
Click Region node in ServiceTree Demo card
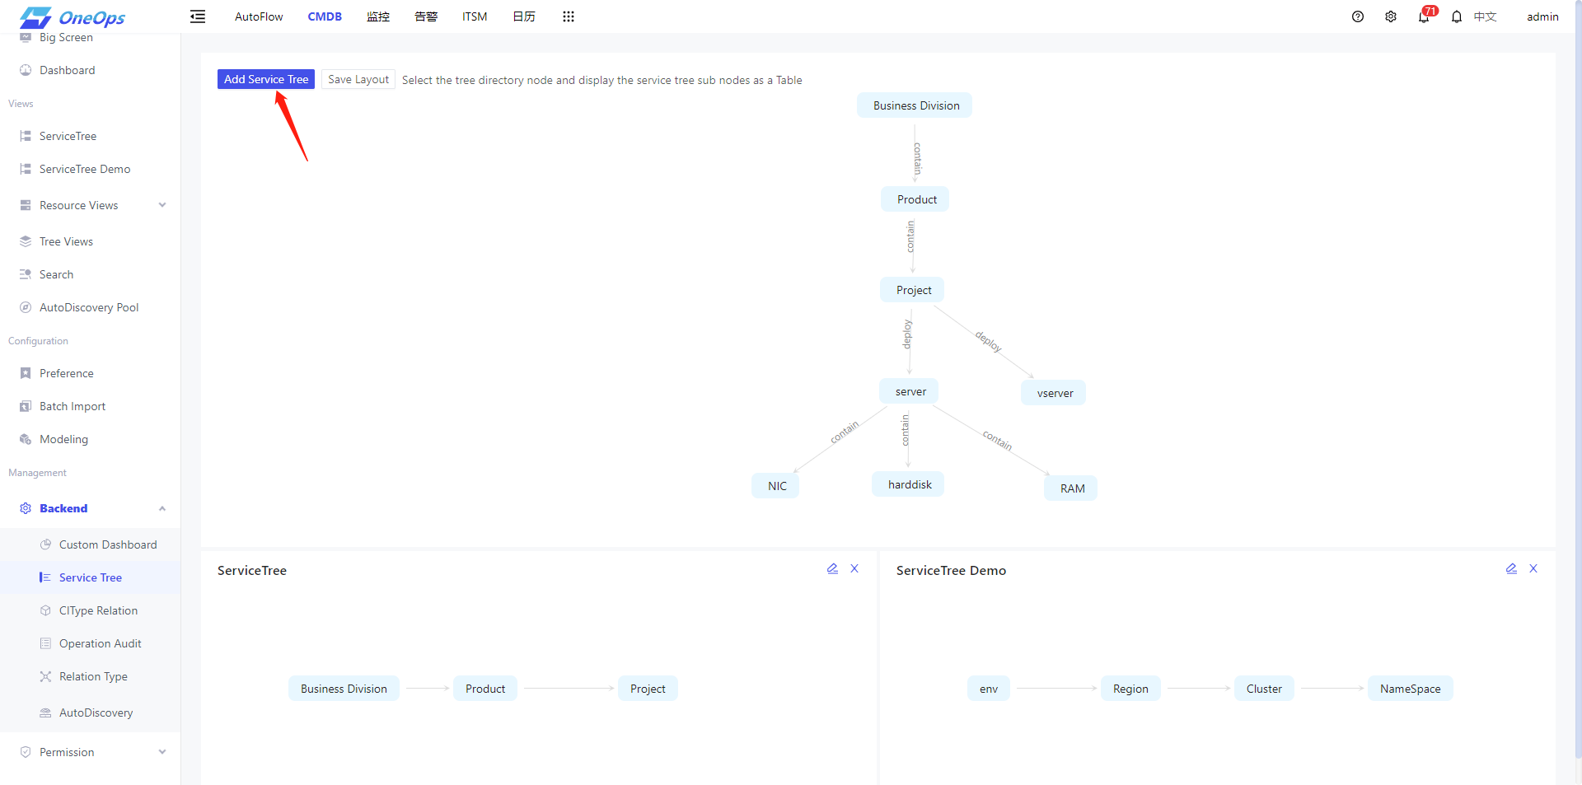(1130, 689)
